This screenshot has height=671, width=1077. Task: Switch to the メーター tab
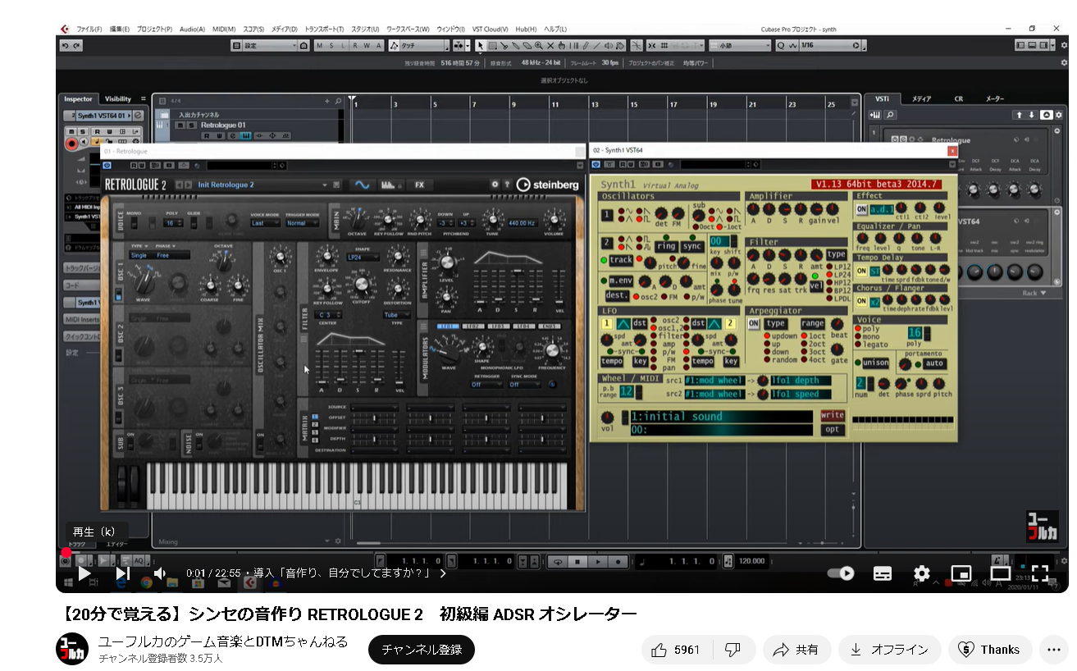point(995,99)
